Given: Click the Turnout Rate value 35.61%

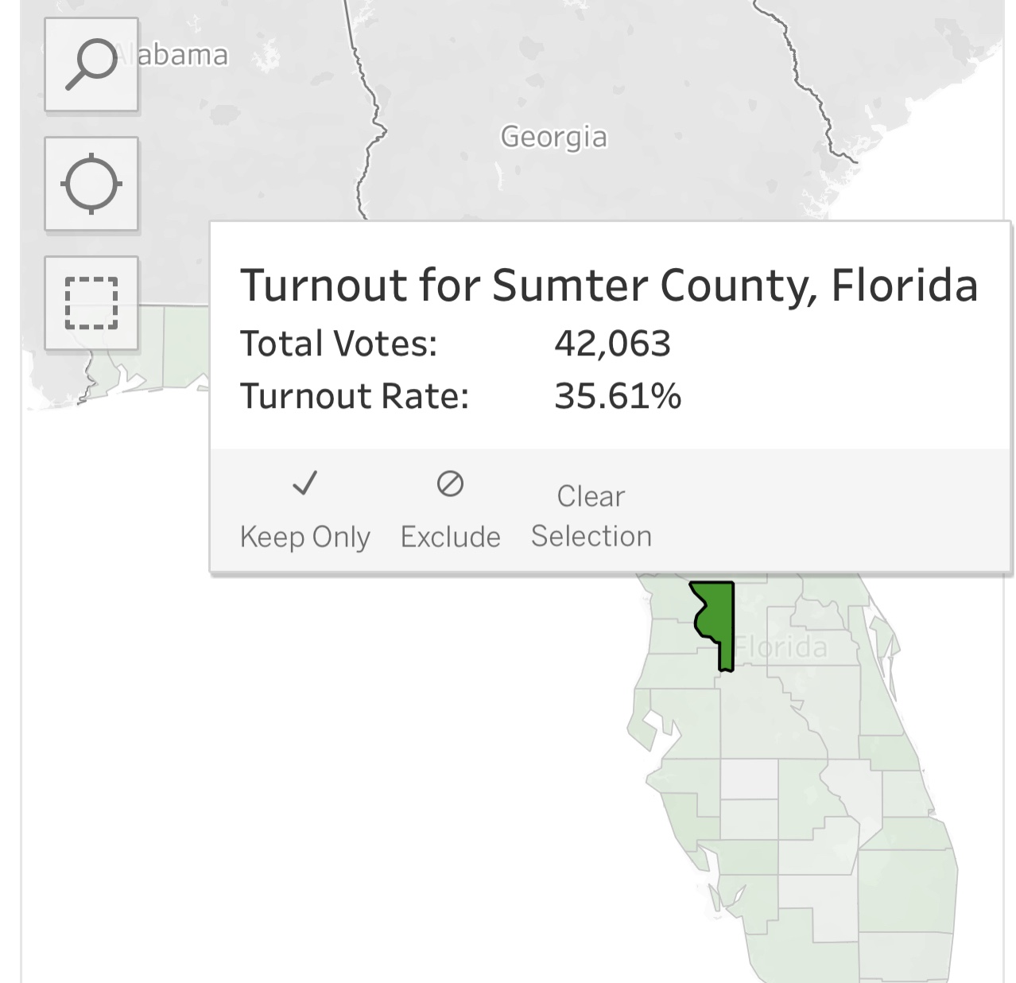Looking at the screenshot, I should (x=617, y=396).
